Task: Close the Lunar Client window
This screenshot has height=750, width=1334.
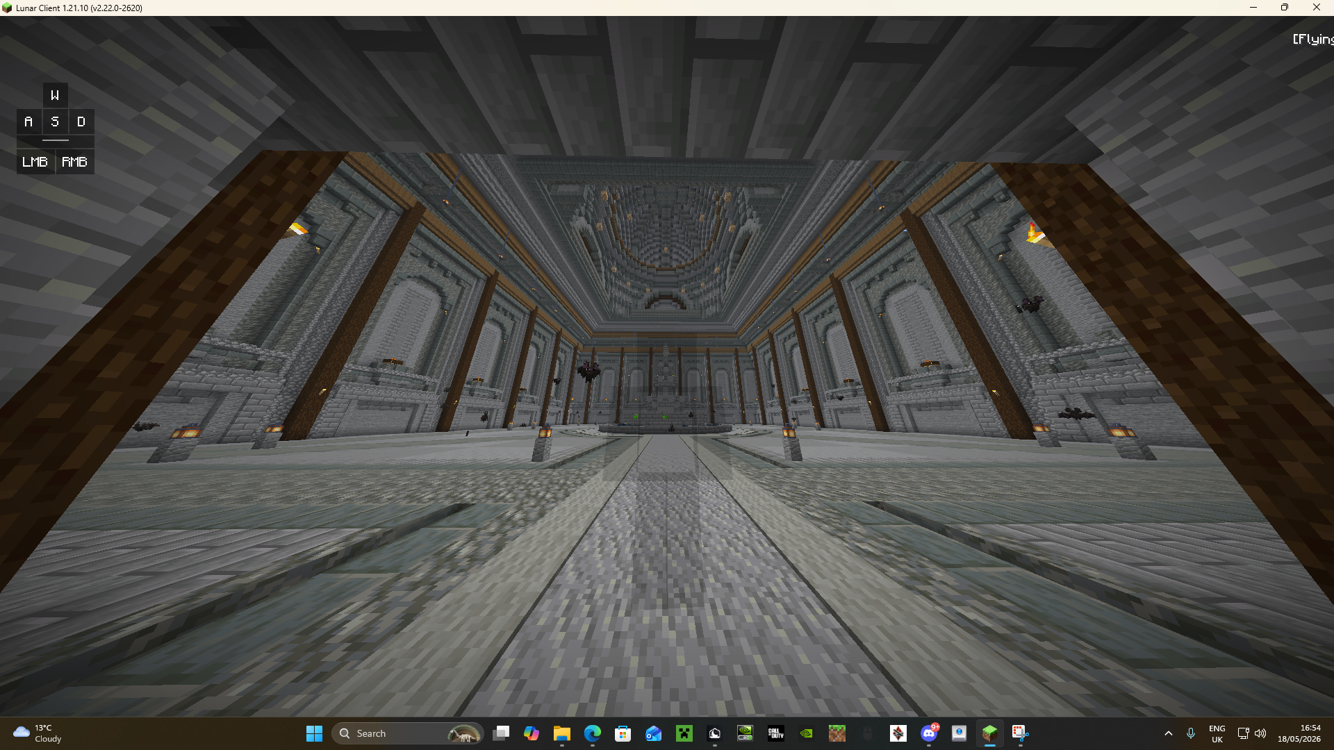Action: [x=1317, y=8]
